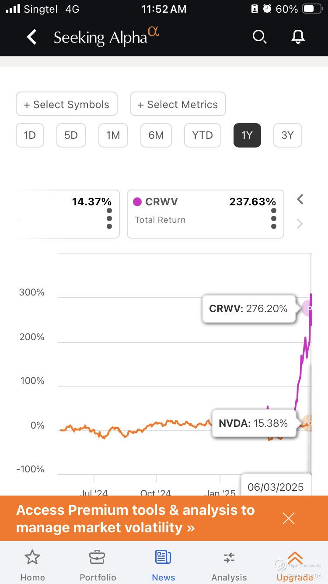The image size is (328, 584).
Task: Open the Analysis arrows icon
Action: (229, 558)
